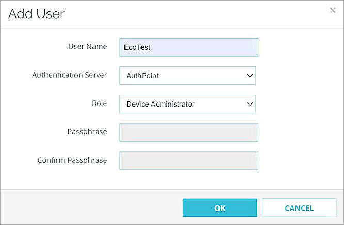
Task: Cancel adding the user
Action: [299, 208]
